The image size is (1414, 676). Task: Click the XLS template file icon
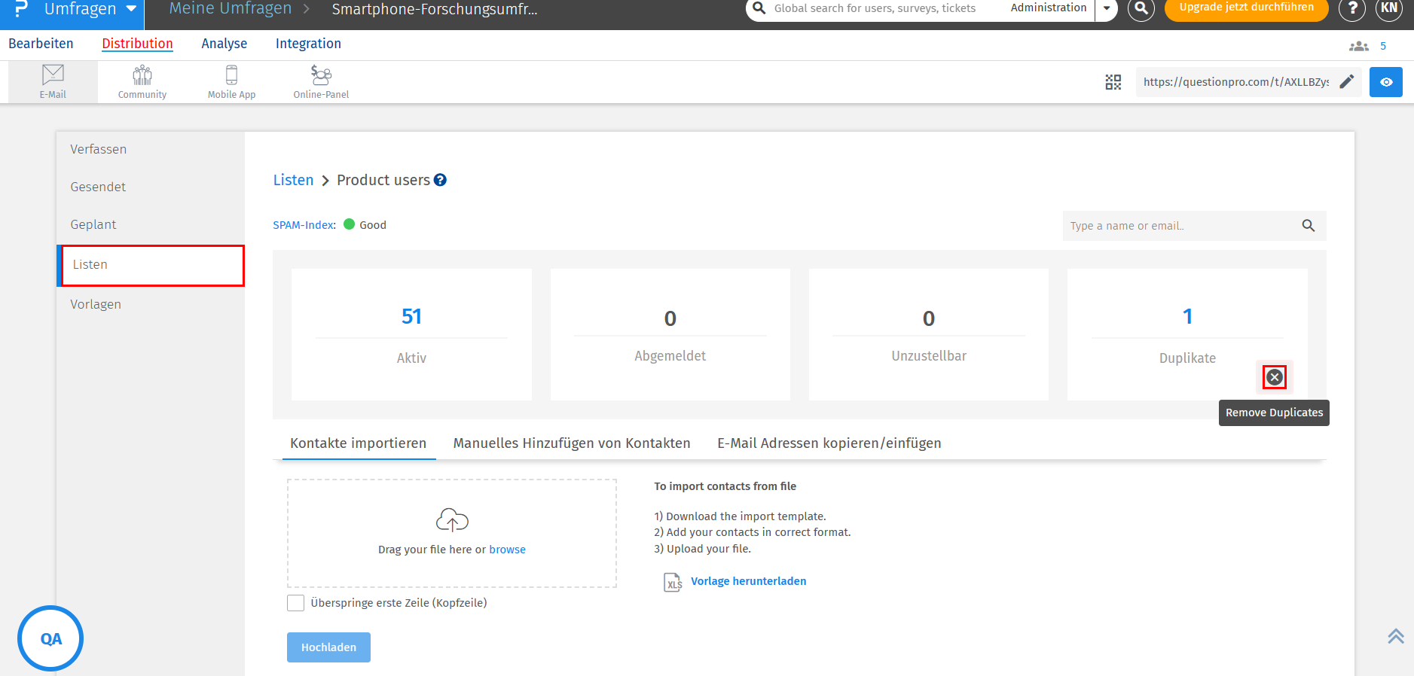click(673, 582)
